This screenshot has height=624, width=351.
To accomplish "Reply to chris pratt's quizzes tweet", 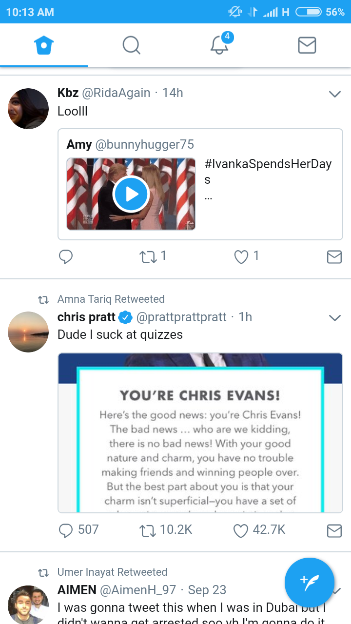I will click(x=66, y=530).
